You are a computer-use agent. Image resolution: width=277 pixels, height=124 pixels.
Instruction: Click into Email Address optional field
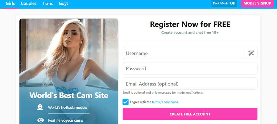point(190,84)
